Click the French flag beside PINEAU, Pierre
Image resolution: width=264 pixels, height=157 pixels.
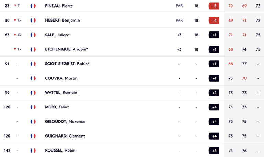[x=33, y=6]
